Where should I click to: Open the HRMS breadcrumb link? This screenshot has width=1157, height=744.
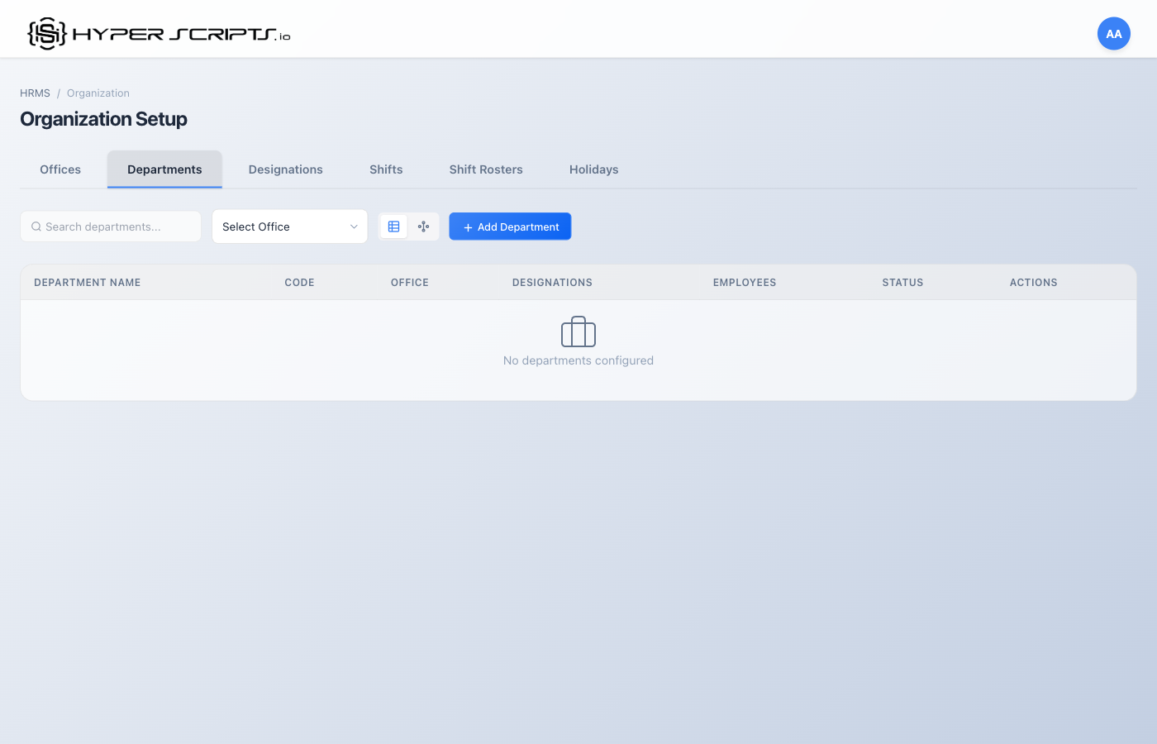point(35,93)
